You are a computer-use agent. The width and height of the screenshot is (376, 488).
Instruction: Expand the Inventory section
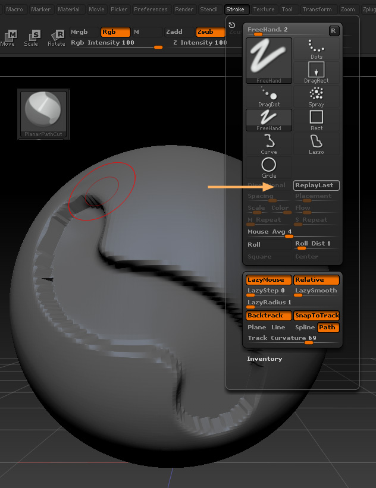point(265,359)
